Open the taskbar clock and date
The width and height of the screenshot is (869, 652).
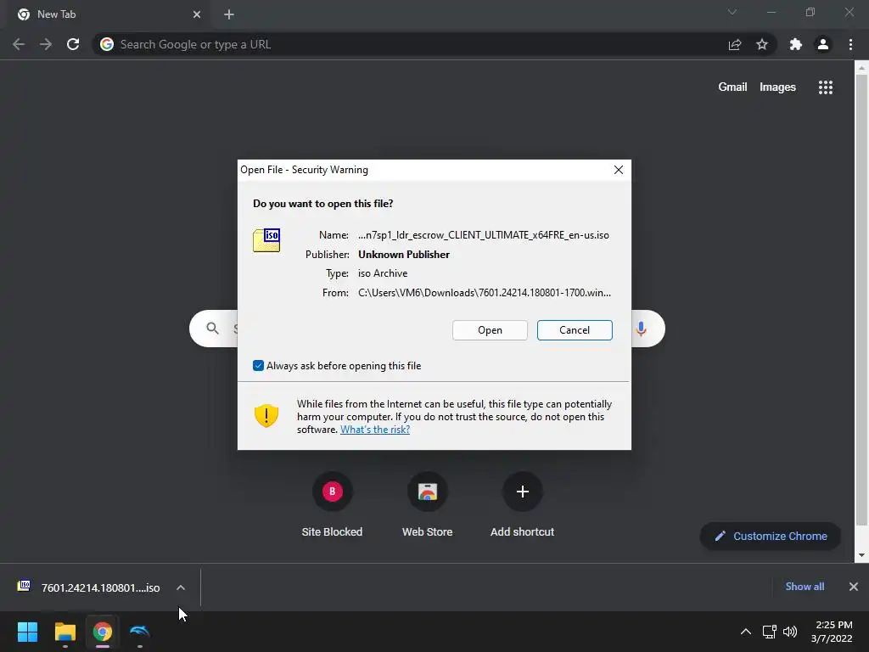pyautogui.click(x=832, y=632)
